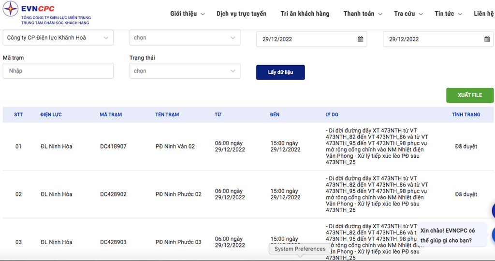This screenshot has height=261, width=495.
Task: Expand the Tra cứu dropdown menu
Action: click(x=408, y=14)
